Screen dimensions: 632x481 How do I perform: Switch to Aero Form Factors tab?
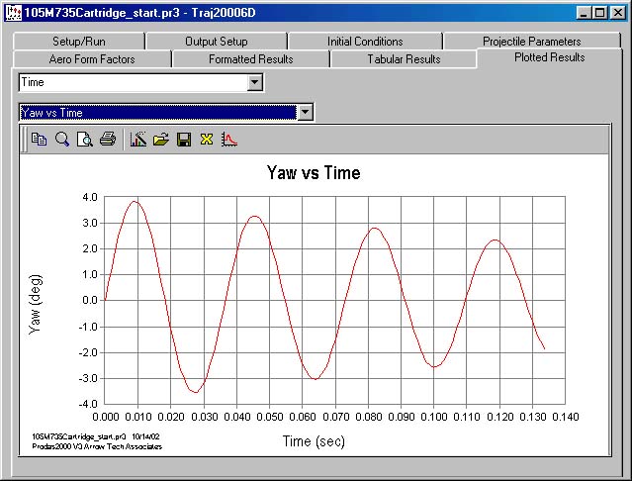(x=92, y=59)
